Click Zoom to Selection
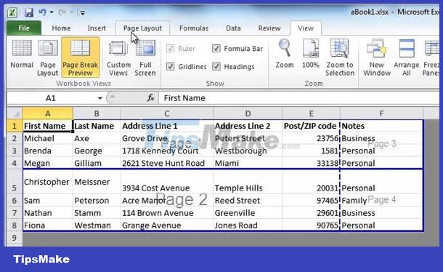 340,57
